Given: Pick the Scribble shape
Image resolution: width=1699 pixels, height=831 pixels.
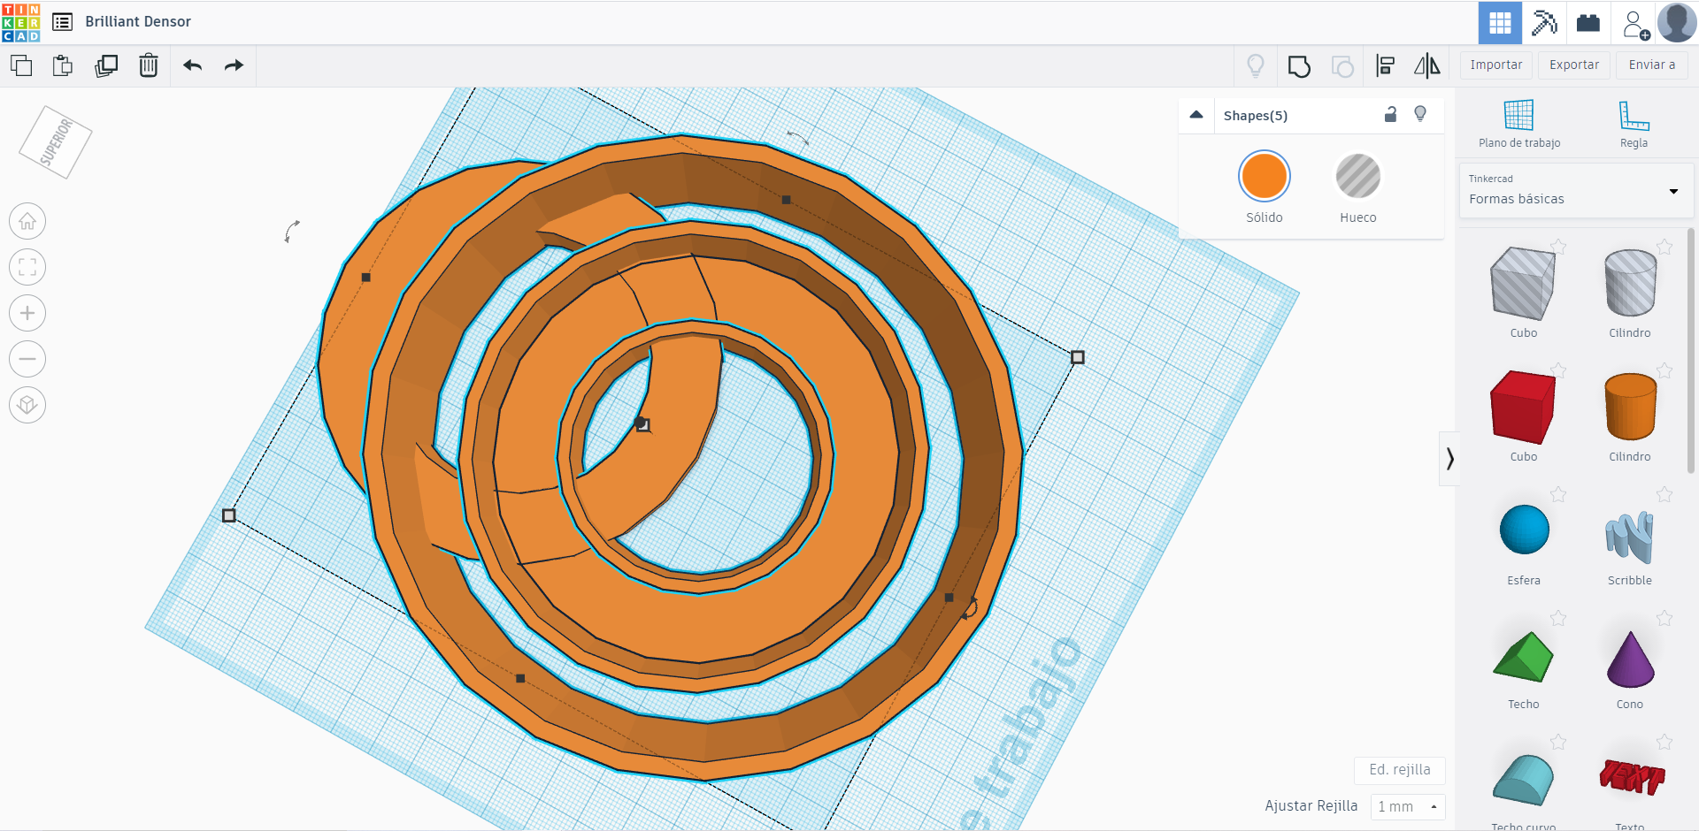Looking at the screenshot, I should pyautogui.click(x=1630, y=537).
